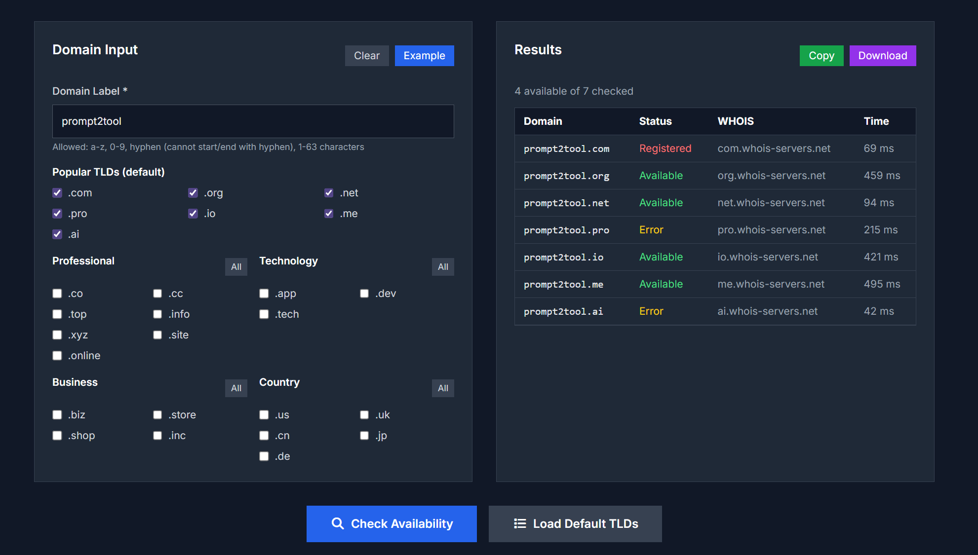Select all Business TLDs
Viewport: 978px width, 555px height.
tap(236, 388)
